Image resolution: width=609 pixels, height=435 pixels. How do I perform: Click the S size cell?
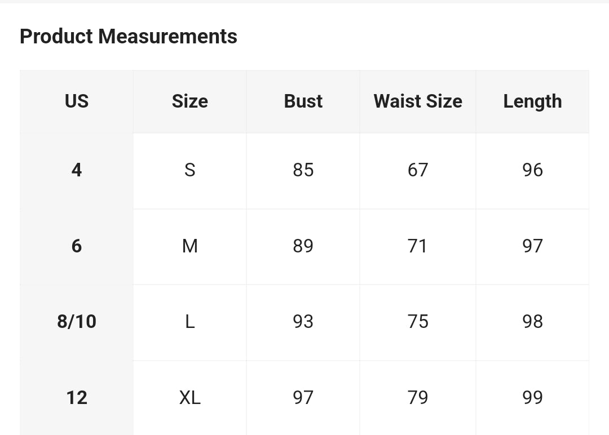point(190,170)
